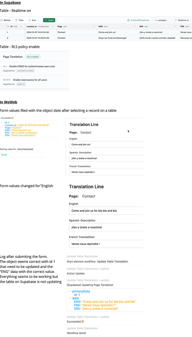192x337 pixels.
Task: Click Spanish Description field in second form
Action: 106,227
